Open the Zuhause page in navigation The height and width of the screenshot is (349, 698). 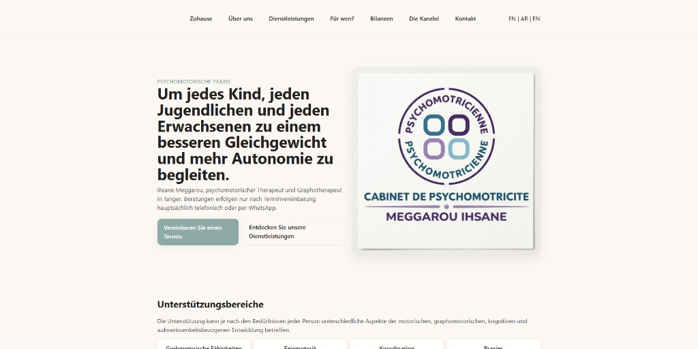pyautogui.click(x=201, y=18)
